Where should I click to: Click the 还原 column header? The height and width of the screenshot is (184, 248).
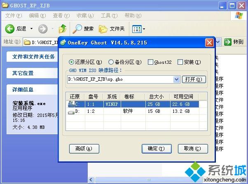click(x=75, y=96)
